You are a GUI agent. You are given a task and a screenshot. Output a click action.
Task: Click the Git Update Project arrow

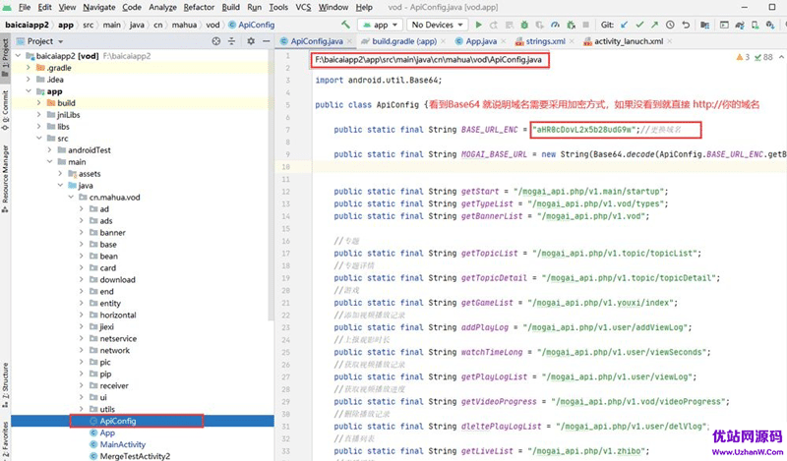point(624,25)
